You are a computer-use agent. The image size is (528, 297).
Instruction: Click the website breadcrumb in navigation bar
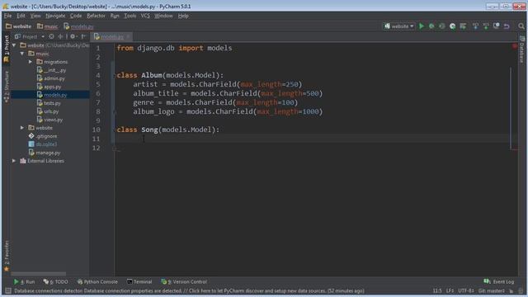point(18,26)
